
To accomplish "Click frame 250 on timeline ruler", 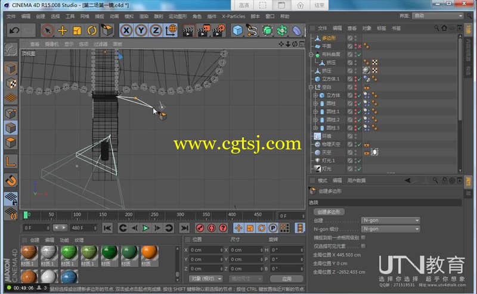I will (x=154, y=214).
